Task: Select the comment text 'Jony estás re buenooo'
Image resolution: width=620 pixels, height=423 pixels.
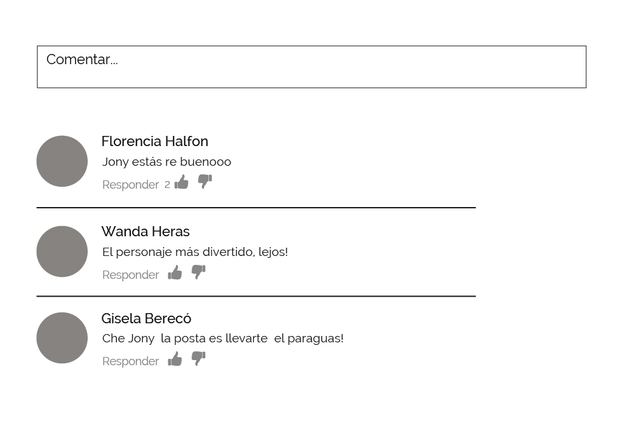Action: (x=166, y=162)
